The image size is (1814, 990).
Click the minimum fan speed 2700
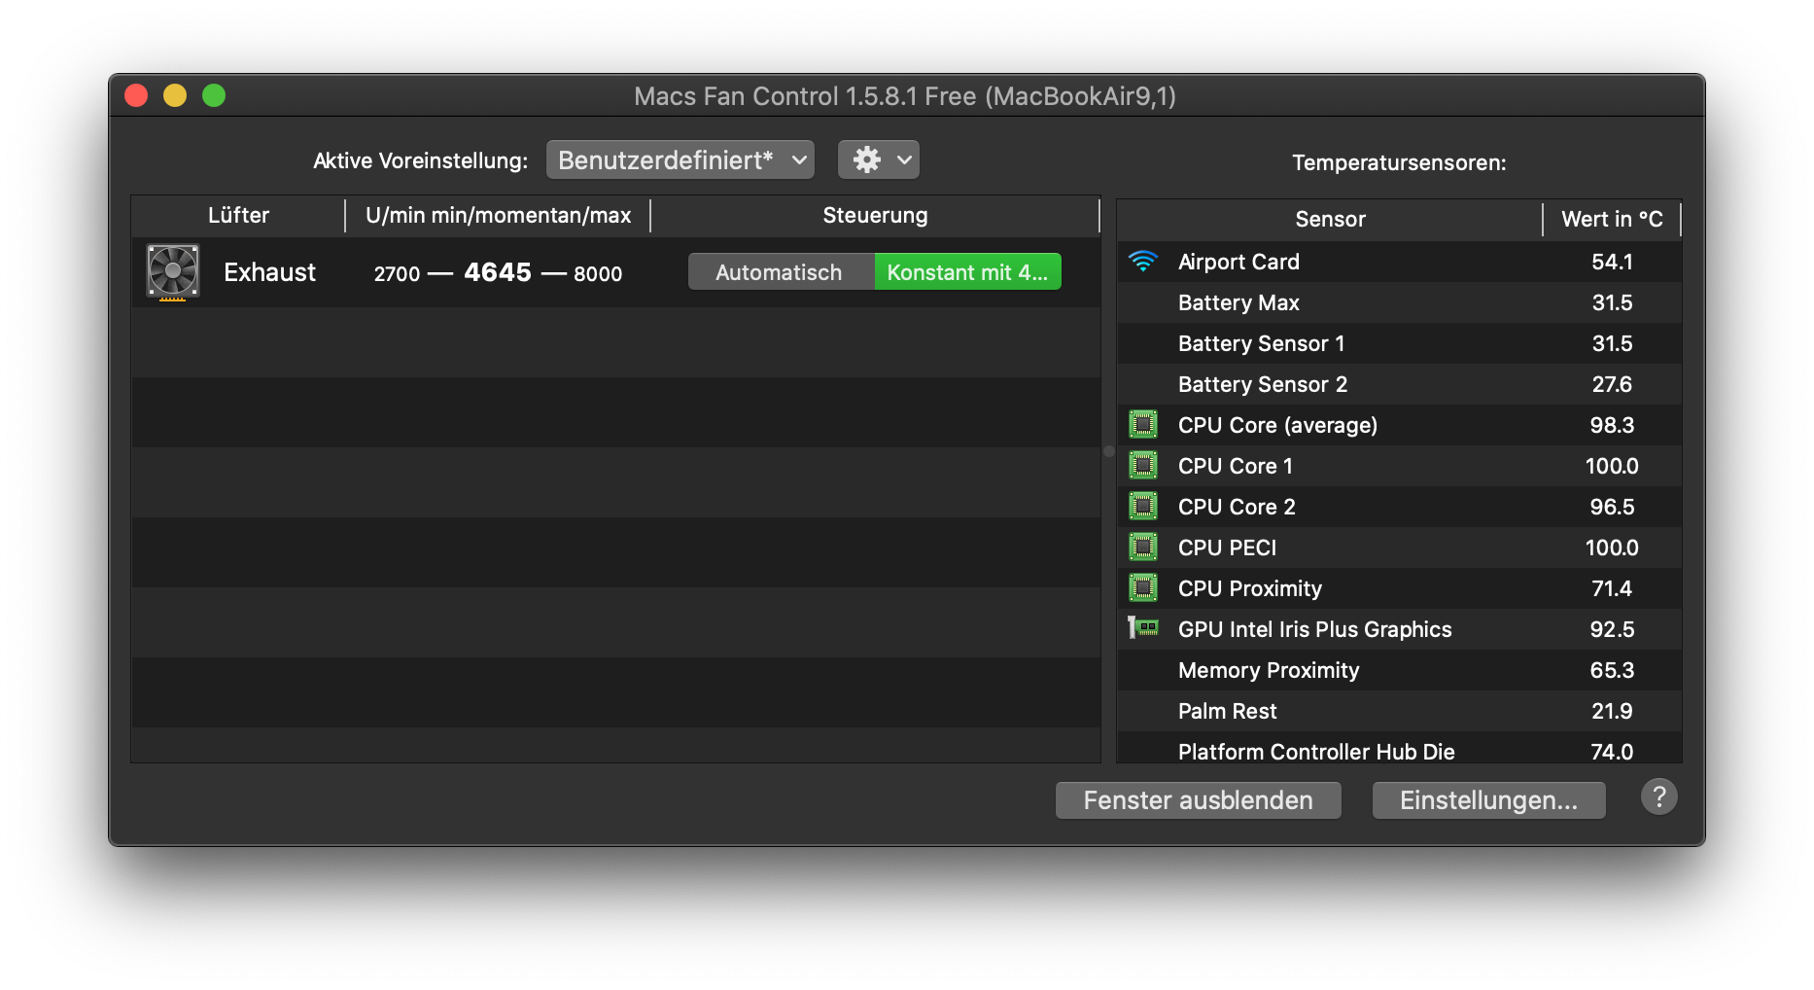point(397,274)
